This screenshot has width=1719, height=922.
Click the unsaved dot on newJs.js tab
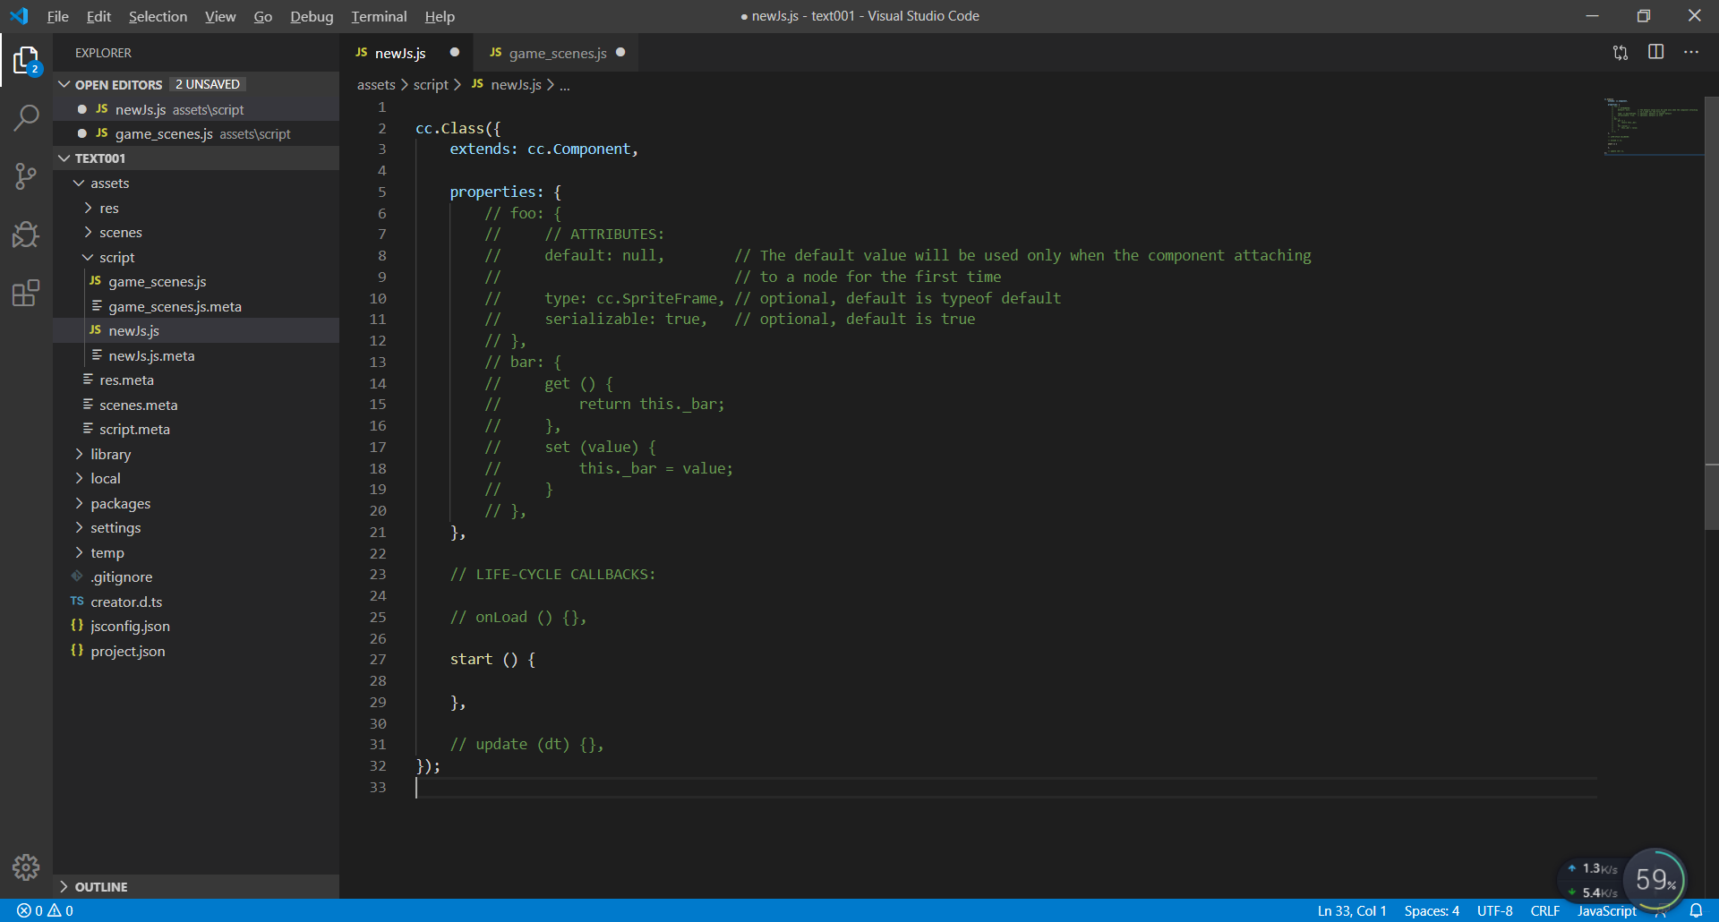click(455, 52)
